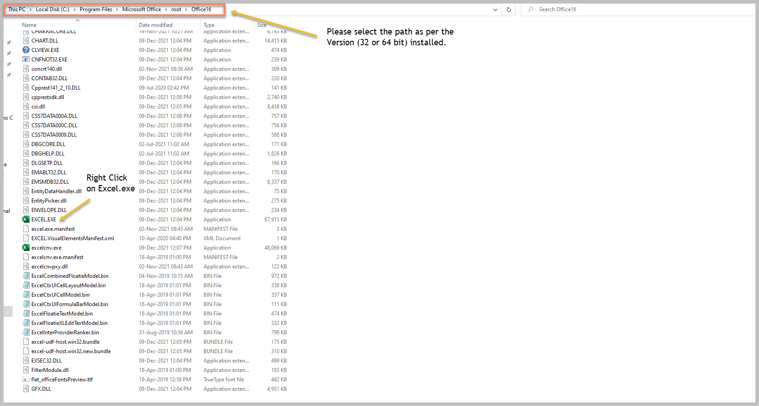This screenshot has height=406, width=759.
Task: Open the address bar history dropdown
Action: pyautogui.click(x=495, y=9)
